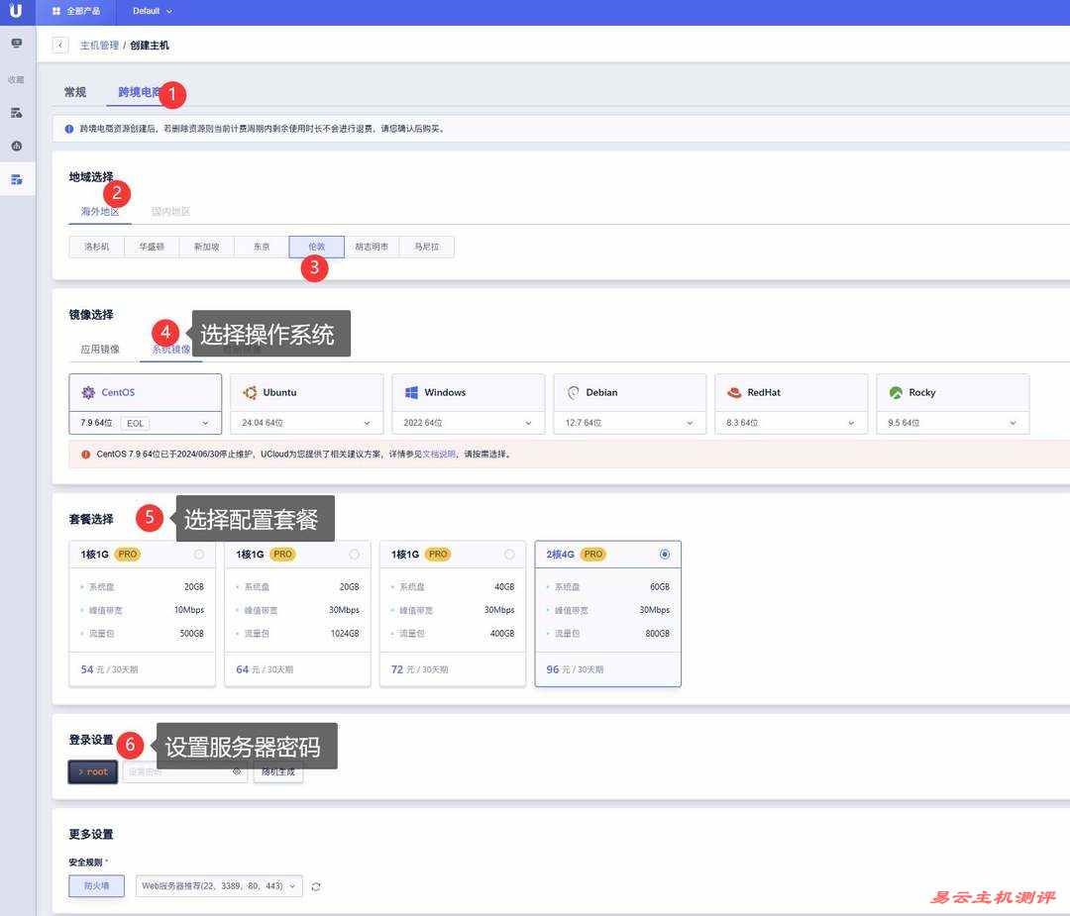Image resolution: width=1070 pixels, height=916 pixels.
Task: Click PRO badge on the 2核4G plan
Action: pos(593,554)
